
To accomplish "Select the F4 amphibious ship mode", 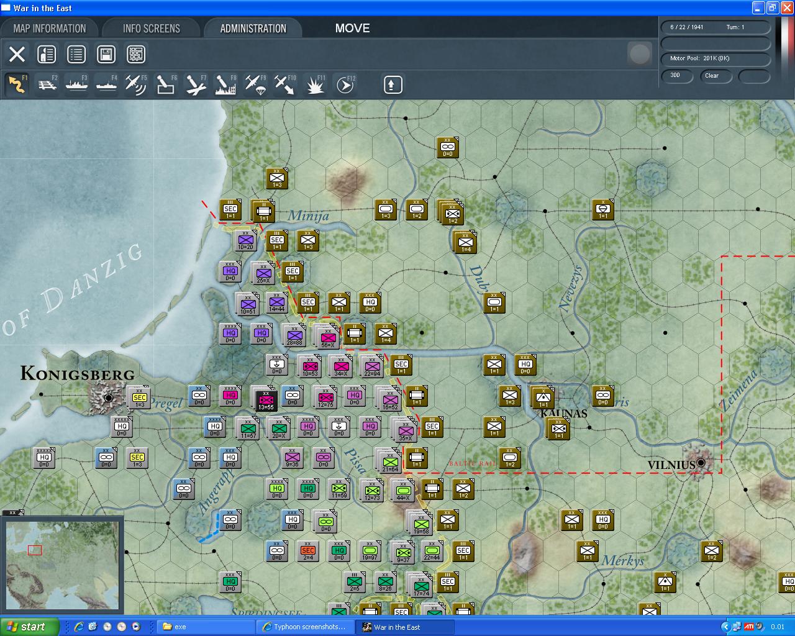I will pos(106,84).
